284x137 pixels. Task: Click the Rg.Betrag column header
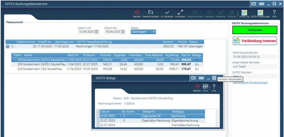pyautogui.click(x=172, y=55)
